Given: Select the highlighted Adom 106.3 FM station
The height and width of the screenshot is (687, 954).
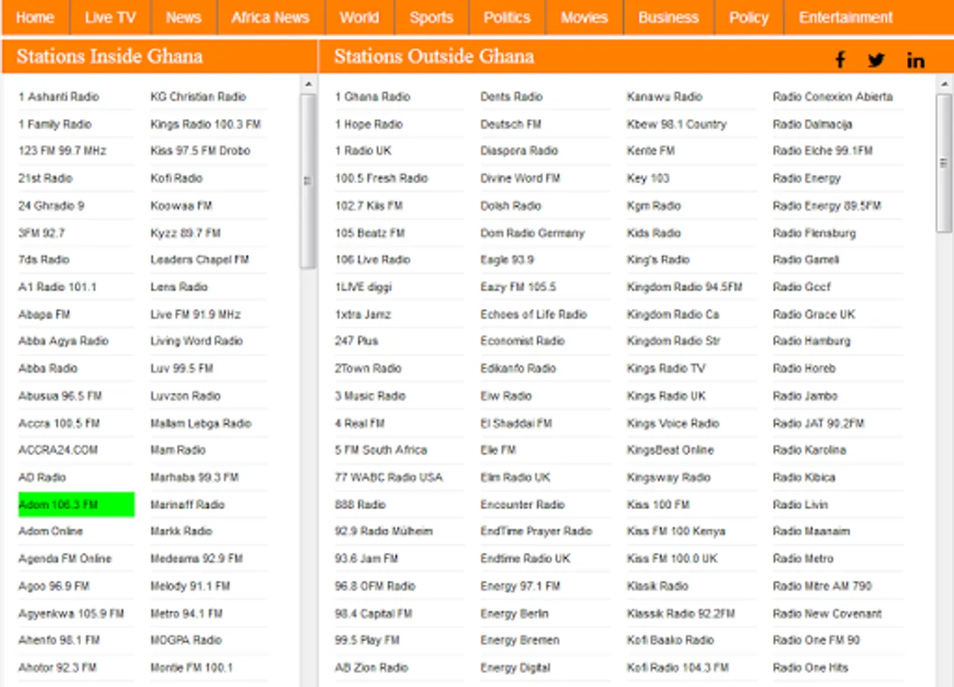Looking at the screenshot, I should [x=76, y=505].
